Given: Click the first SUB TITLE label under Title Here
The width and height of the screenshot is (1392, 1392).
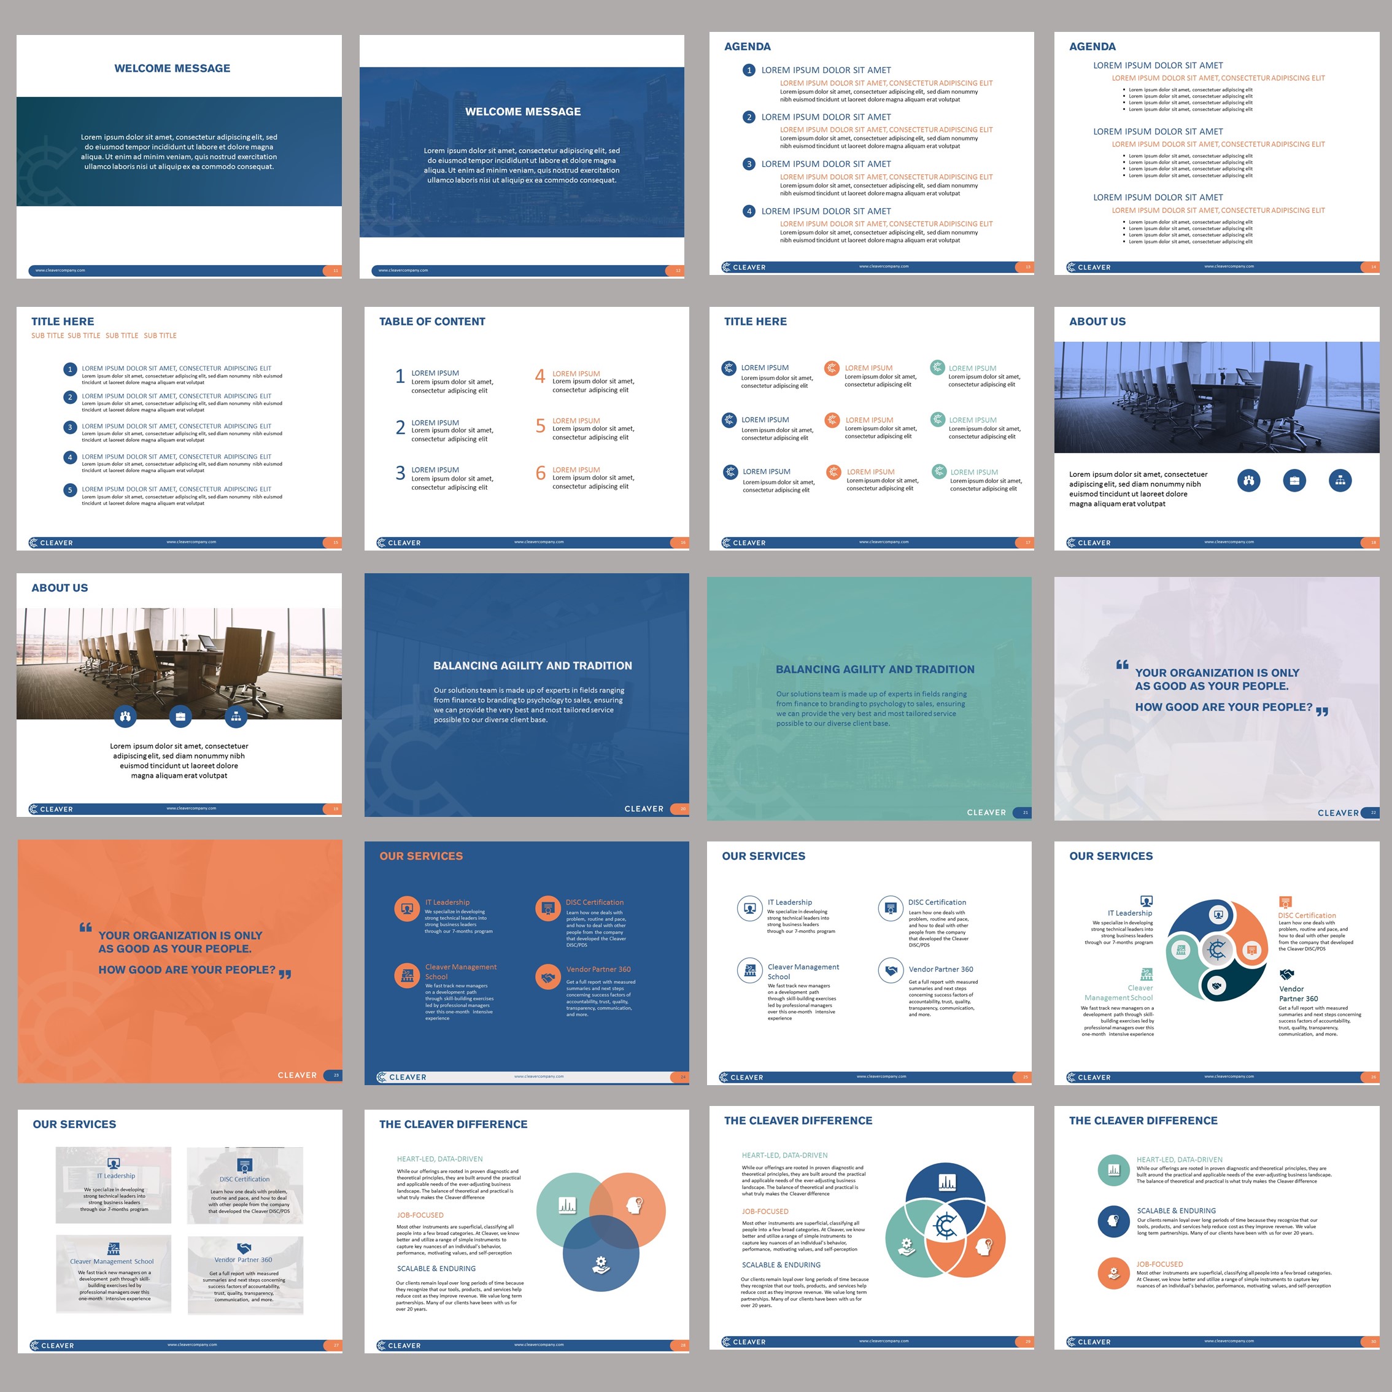Looking at the screenshot, I should point(47,336).
